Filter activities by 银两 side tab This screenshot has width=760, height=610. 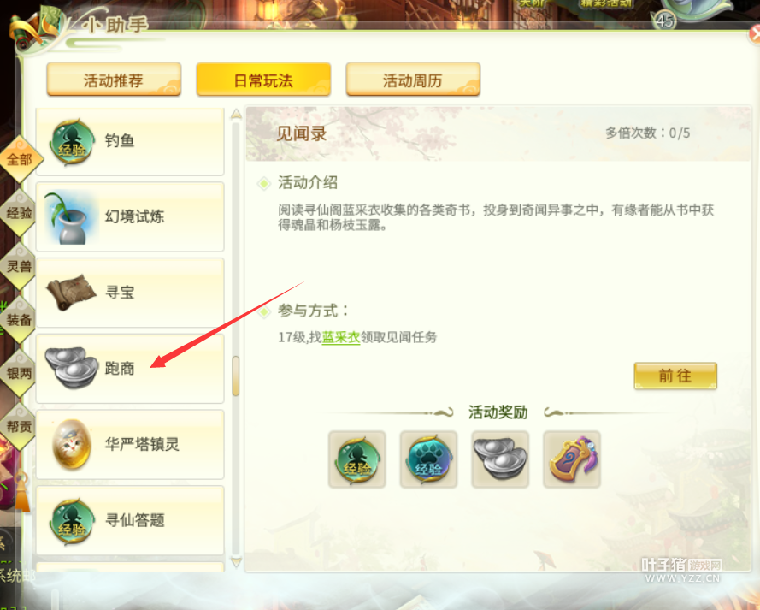(x=20, y=373)
